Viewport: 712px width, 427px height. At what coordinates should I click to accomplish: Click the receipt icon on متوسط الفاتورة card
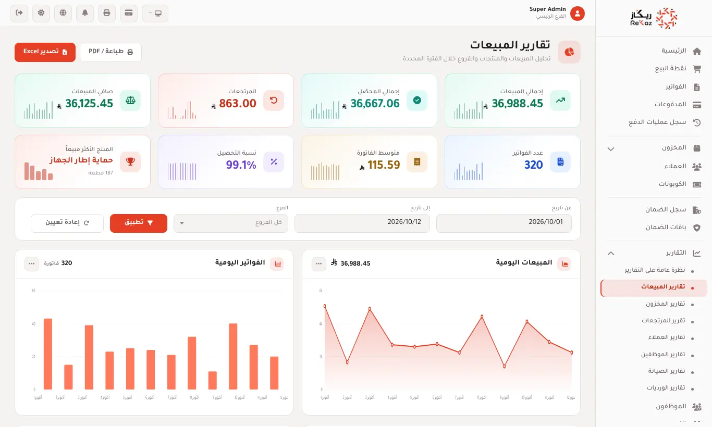417,162
